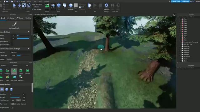Open the Mode Geometric dropdown
Screen dimensions: 200x112
pyautogui.click(x=39, y=4)
